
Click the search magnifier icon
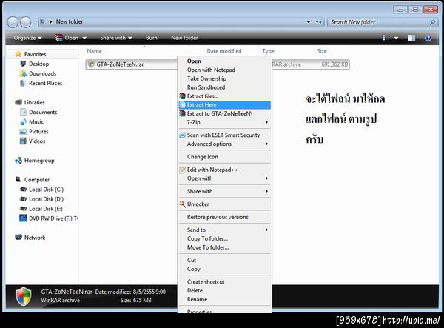432,22
